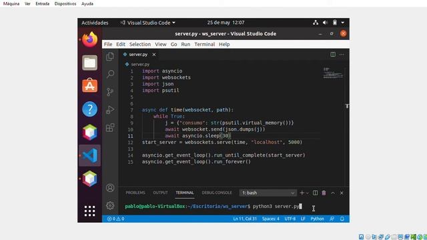Open the clock showing 25 de may 12:07
Screen dimensions: 427x240
coord(226,23)
